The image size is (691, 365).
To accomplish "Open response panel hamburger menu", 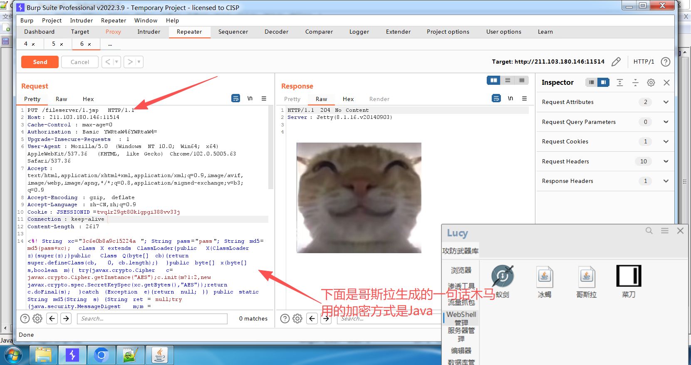I will (x=524, y=99).
